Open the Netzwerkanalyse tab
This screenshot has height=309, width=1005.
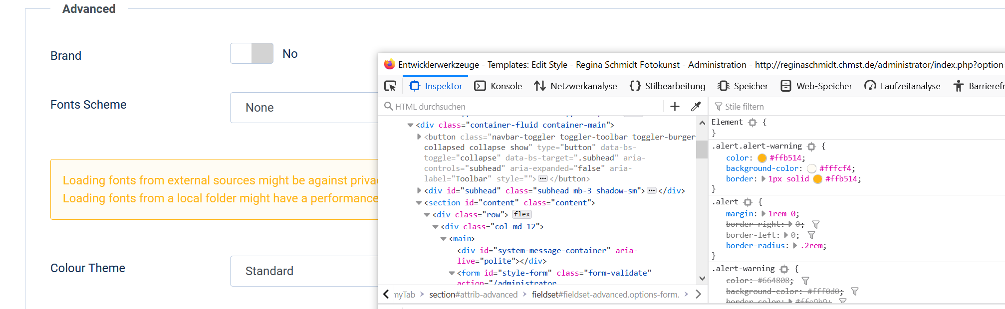[x=575, y=86]
